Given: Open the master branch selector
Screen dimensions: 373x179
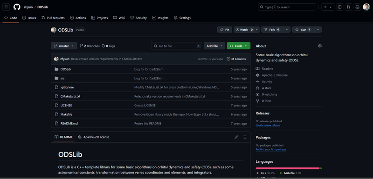Looking at the screenshot, I should tap(64, 46).
